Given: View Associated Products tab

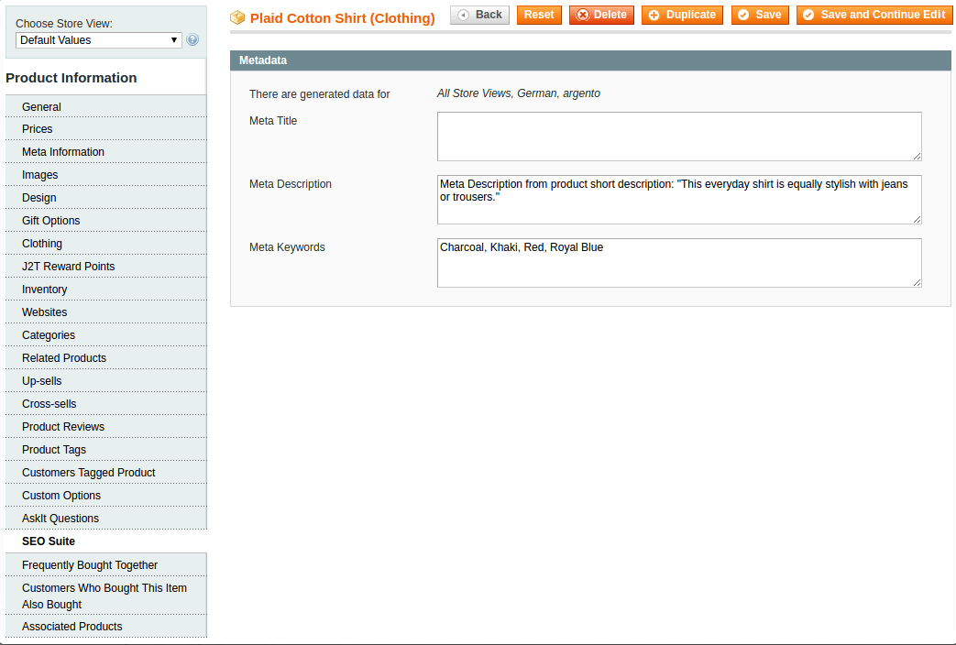Looking at the screenshot, I should 72,627.
